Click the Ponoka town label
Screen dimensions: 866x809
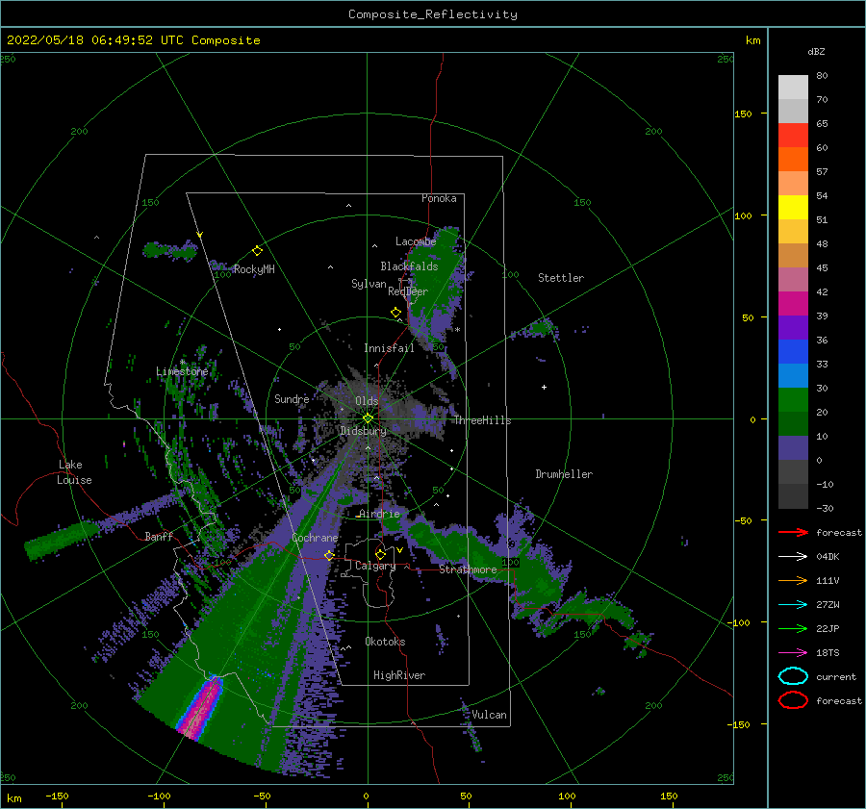[439, 198]
